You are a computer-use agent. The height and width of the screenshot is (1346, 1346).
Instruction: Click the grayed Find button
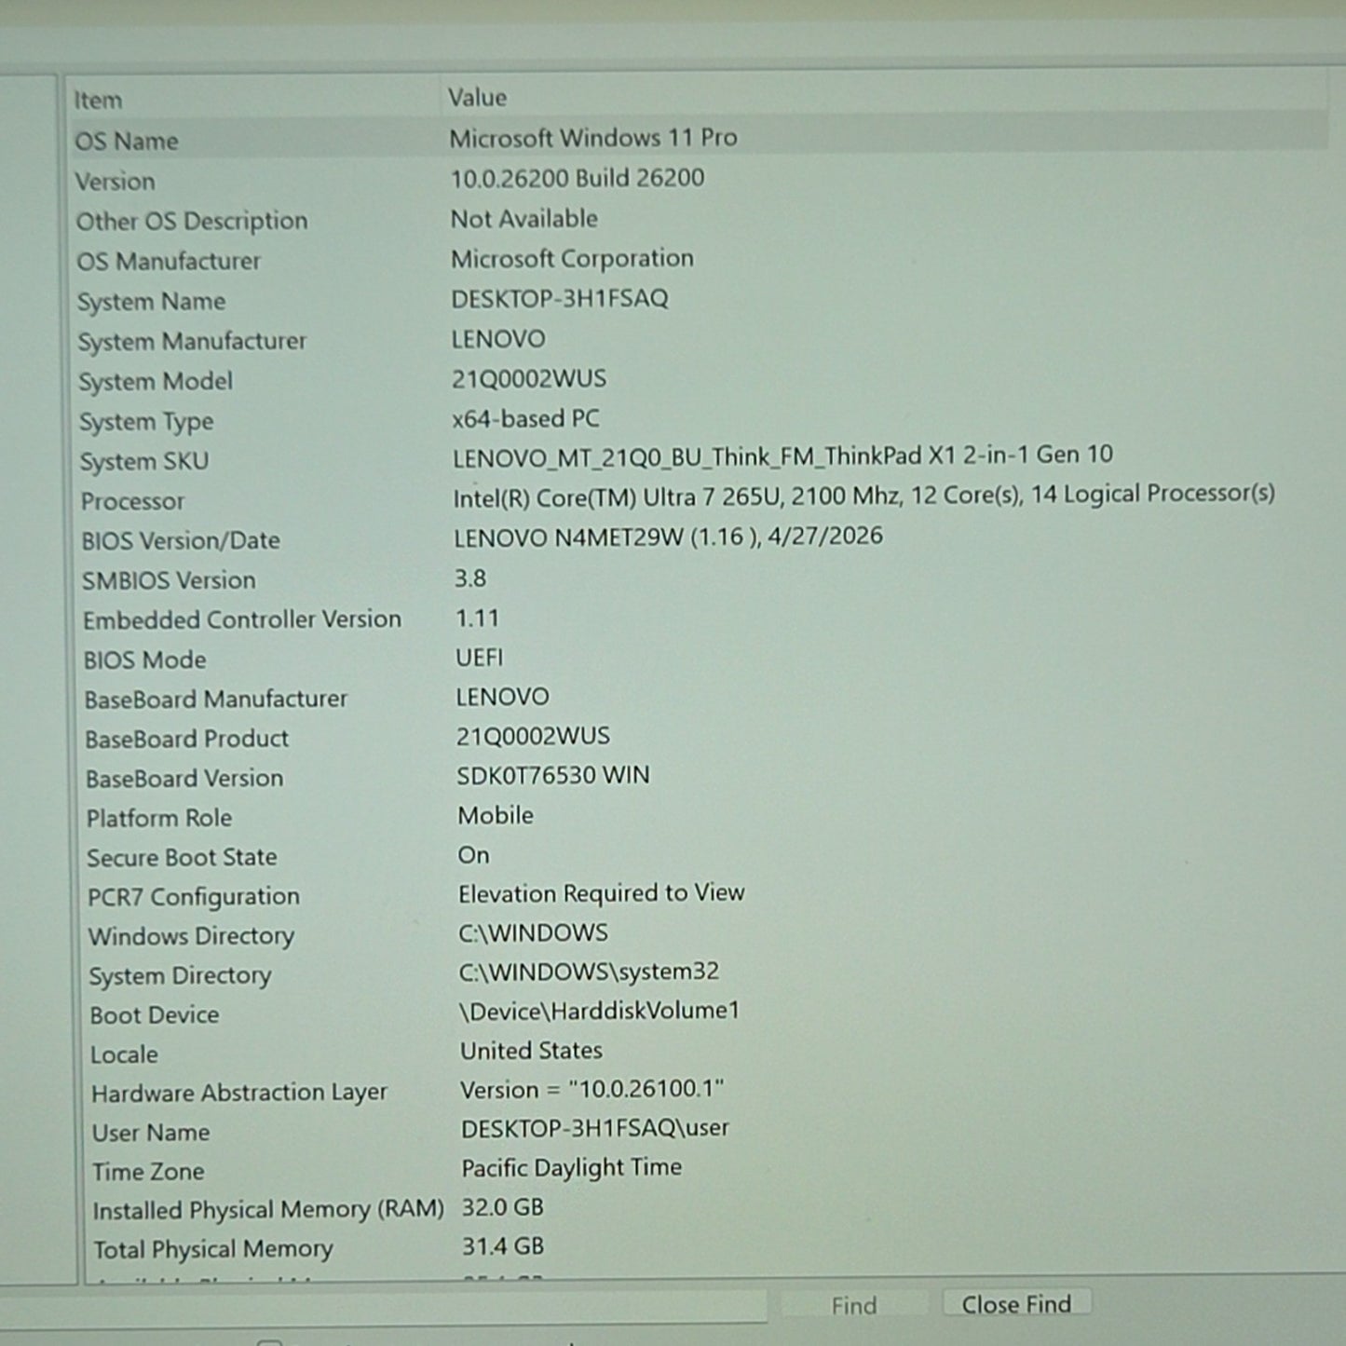854,1306
